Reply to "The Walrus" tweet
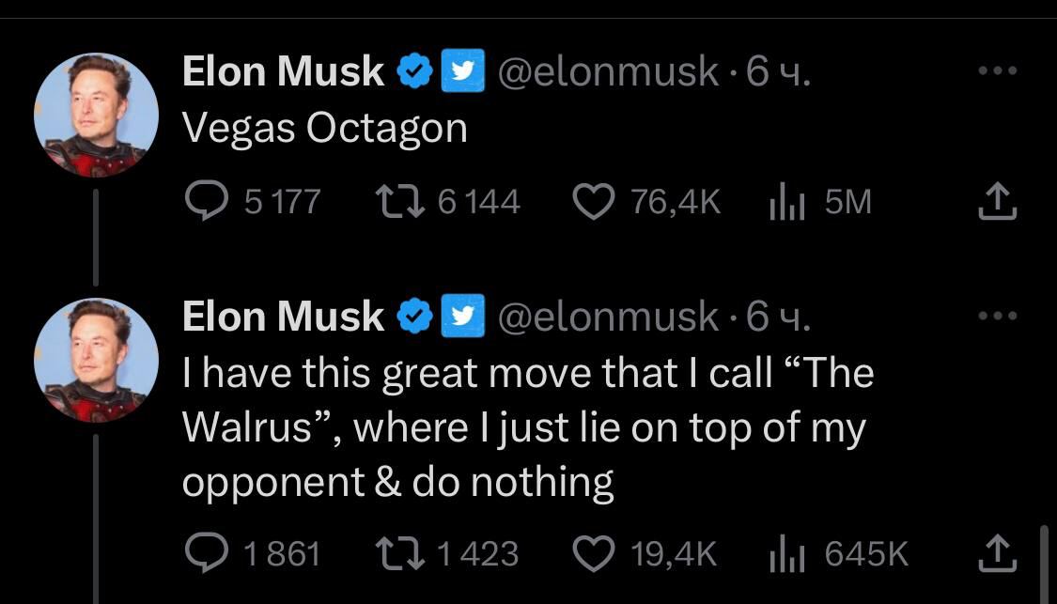Image resolution: width=1057 pixels, height=604 pixels. pos(207,553)
